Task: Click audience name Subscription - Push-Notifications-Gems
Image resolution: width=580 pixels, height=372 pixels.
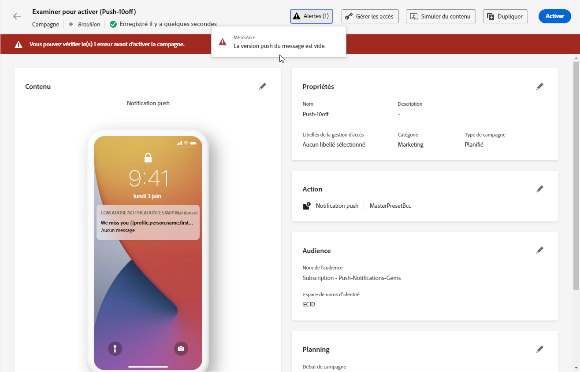Action: tap(352, 278)
